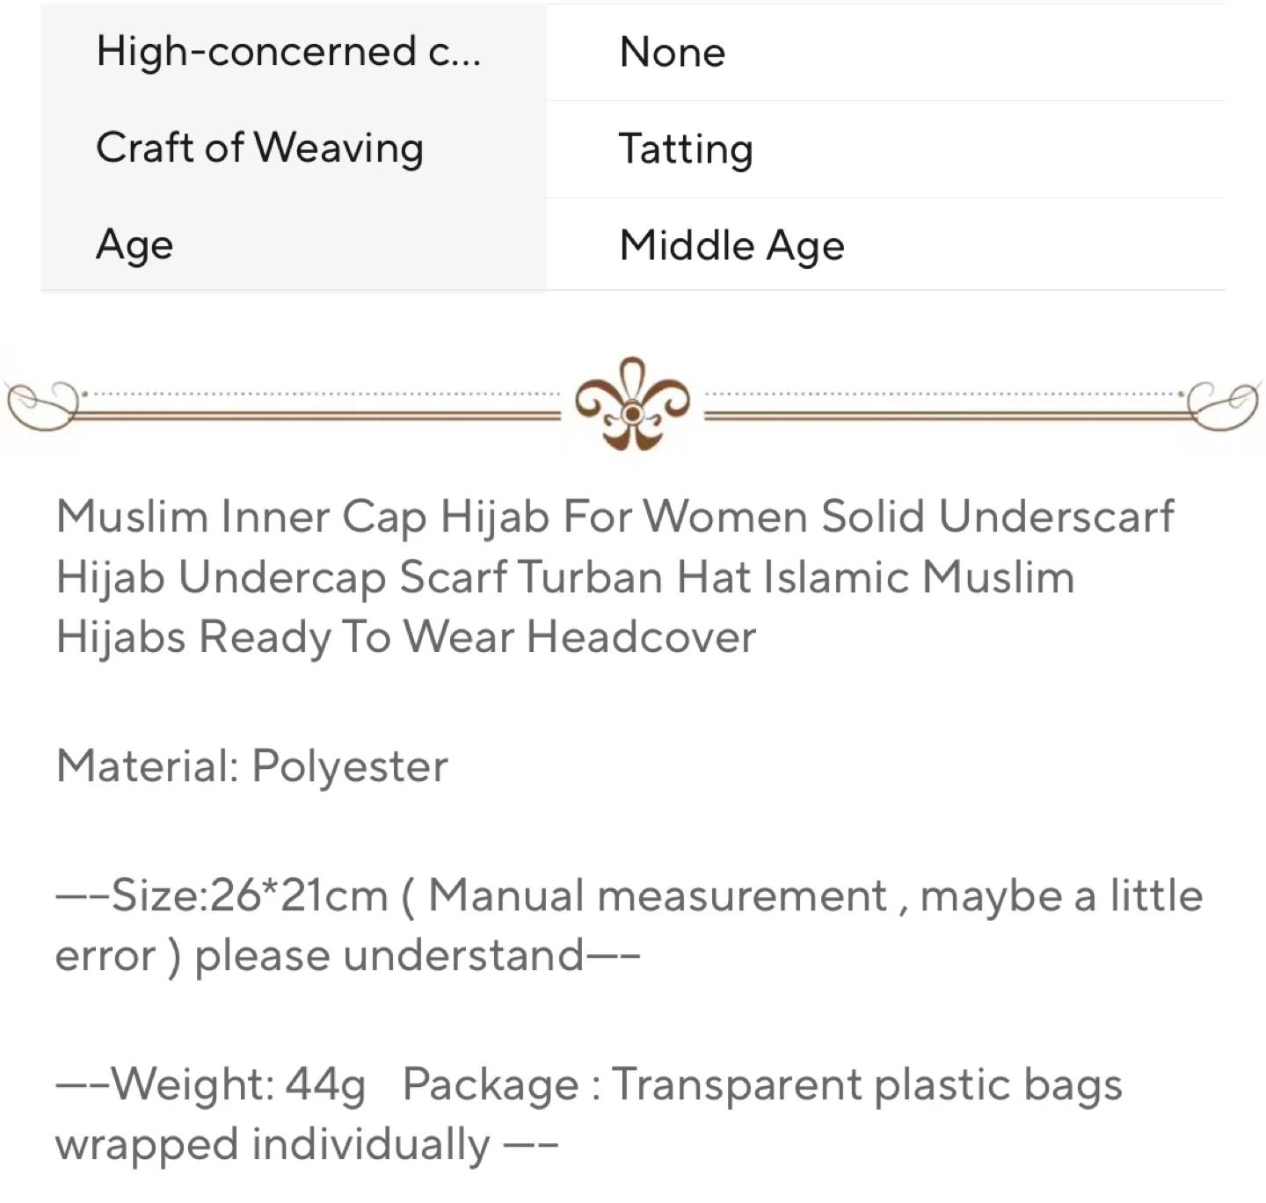
Task: Select the Craft of Weaving label
Action: click(259, 148)
